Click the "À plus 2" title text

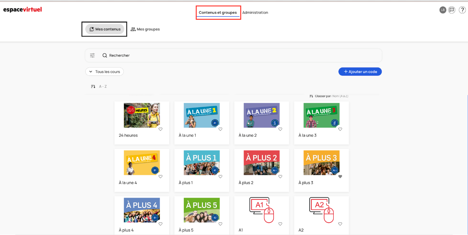[x=246, y=183]
